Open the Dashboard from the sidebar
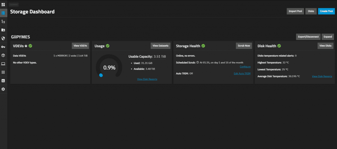Image resolution: width=337 pixels, height=149 pixels. 3,4
